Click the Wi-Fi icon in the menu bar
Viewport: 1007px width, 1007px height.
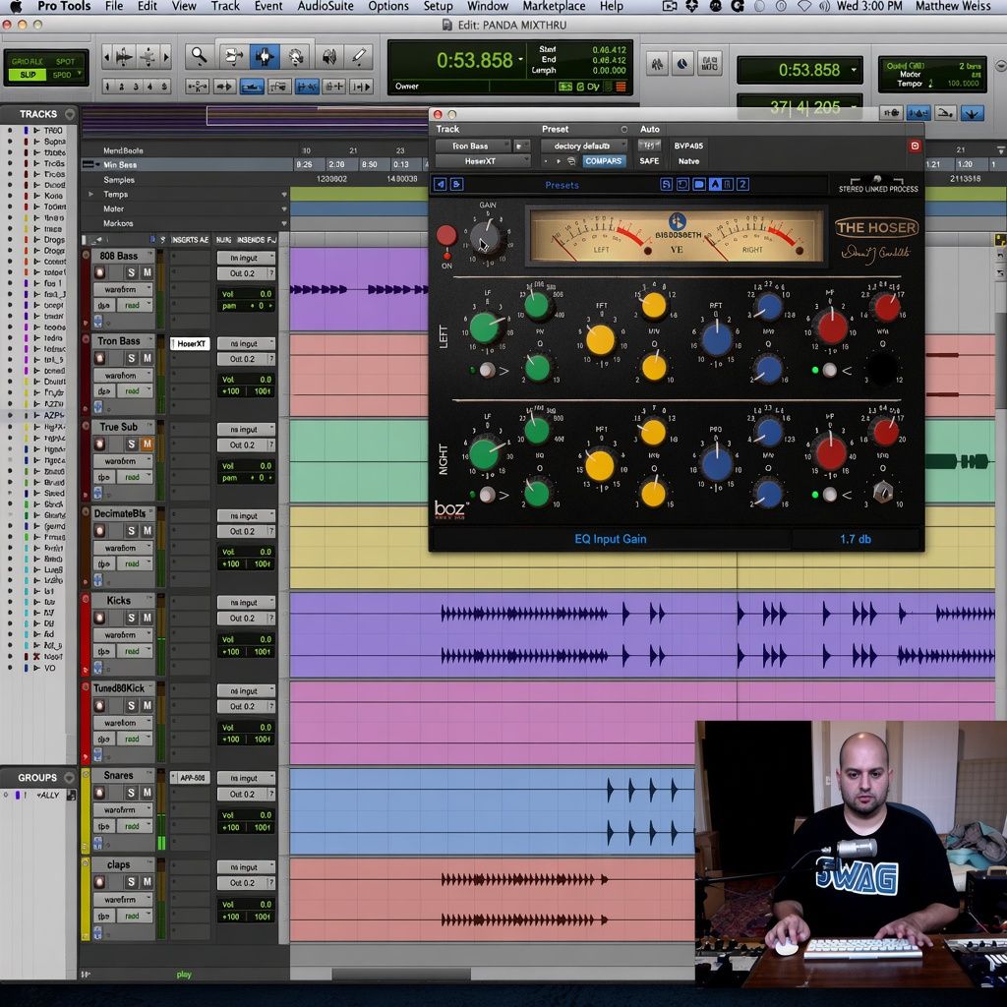(804, 7)
